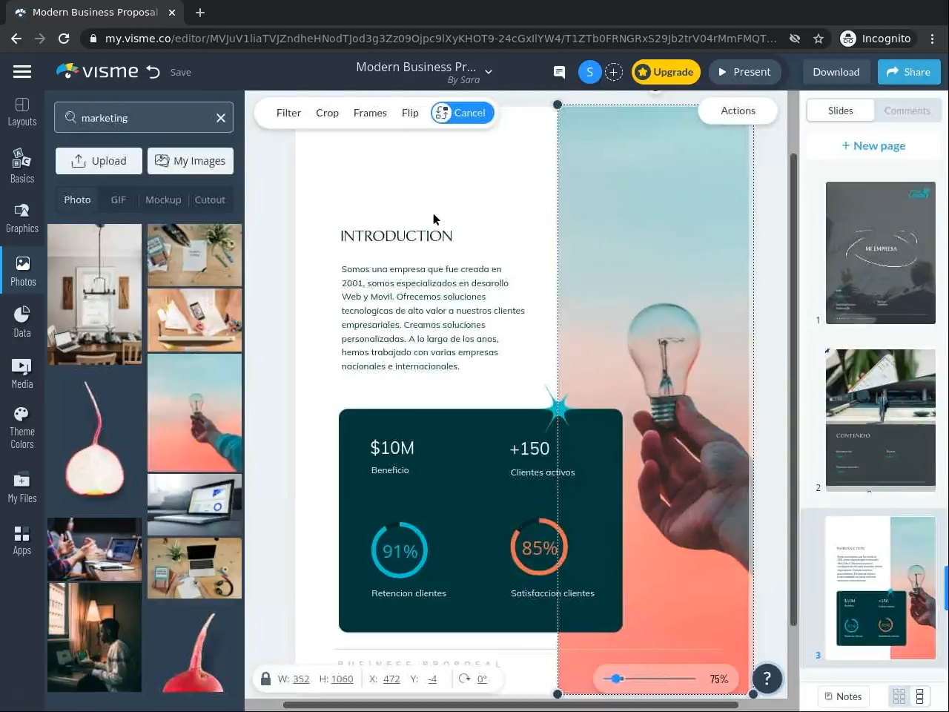Open the Basics panel

click(x=22, y=165)
